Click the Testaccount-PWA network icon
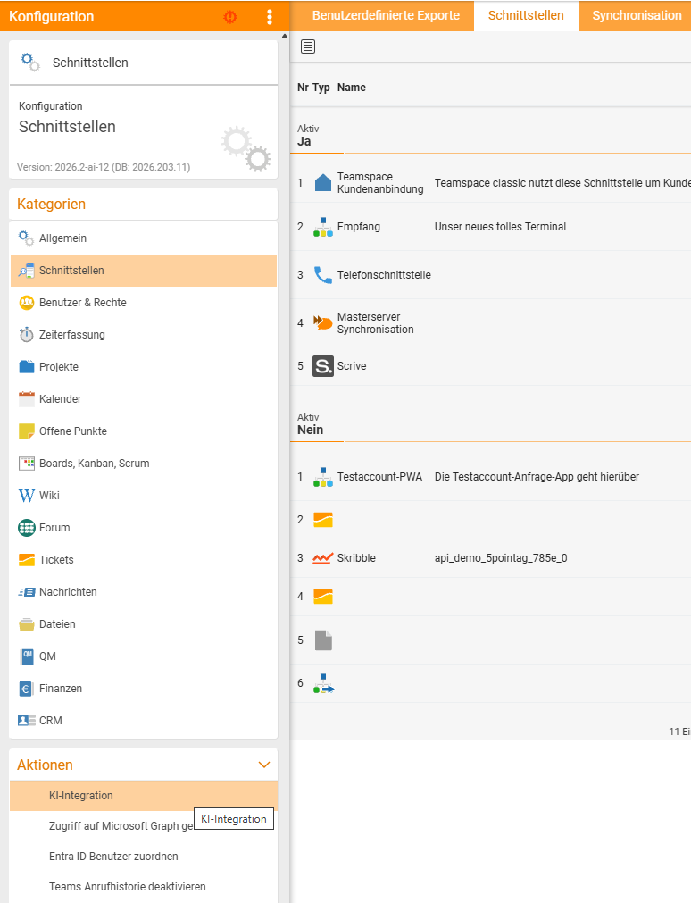Image resolution: width=691 pixels, height=903 pixels. tap(323, 478)
